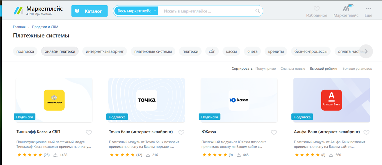Screen dimensions: 382x165
Task: Open the Избранное heart icon in header
Action: (x=317, y=9)
